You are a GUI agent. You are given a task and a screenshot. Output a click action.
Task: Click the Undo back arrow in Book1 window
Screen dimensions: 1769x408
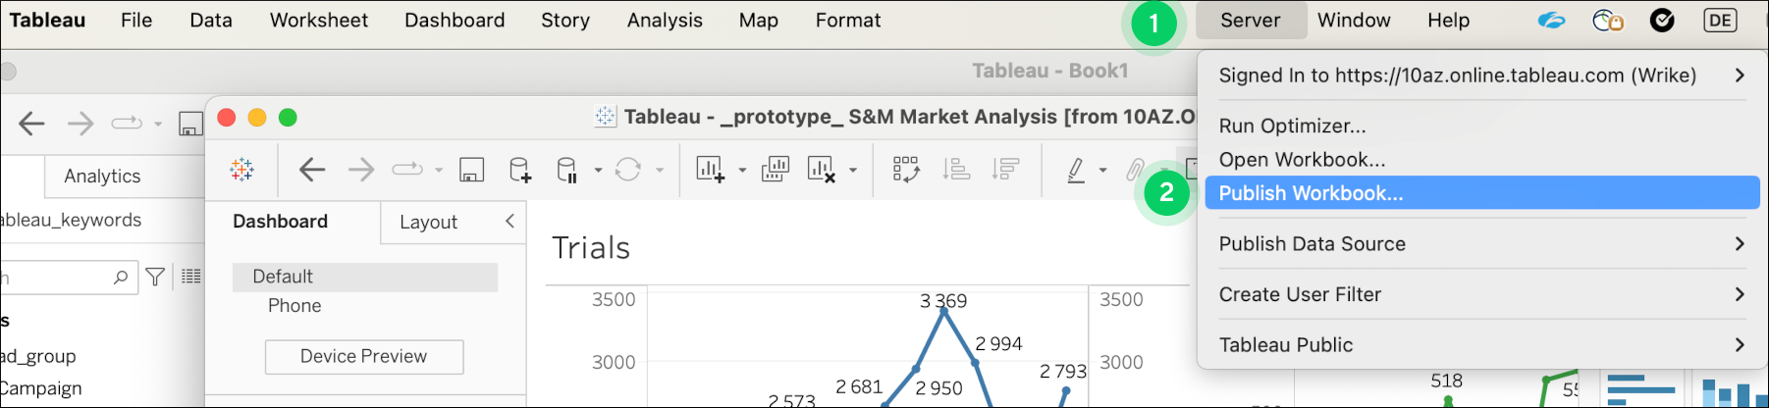pos(32,124)
